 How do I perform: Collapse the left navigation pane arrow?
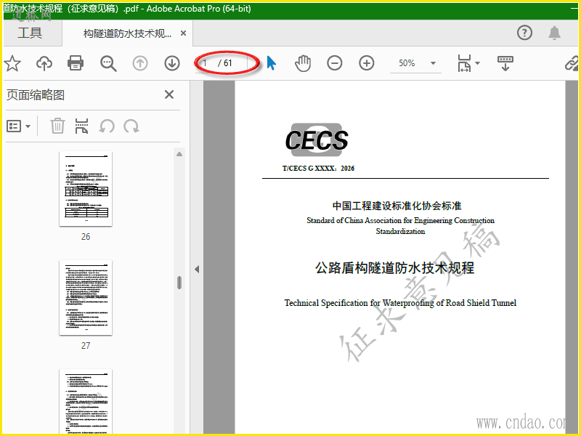(197, 269)
